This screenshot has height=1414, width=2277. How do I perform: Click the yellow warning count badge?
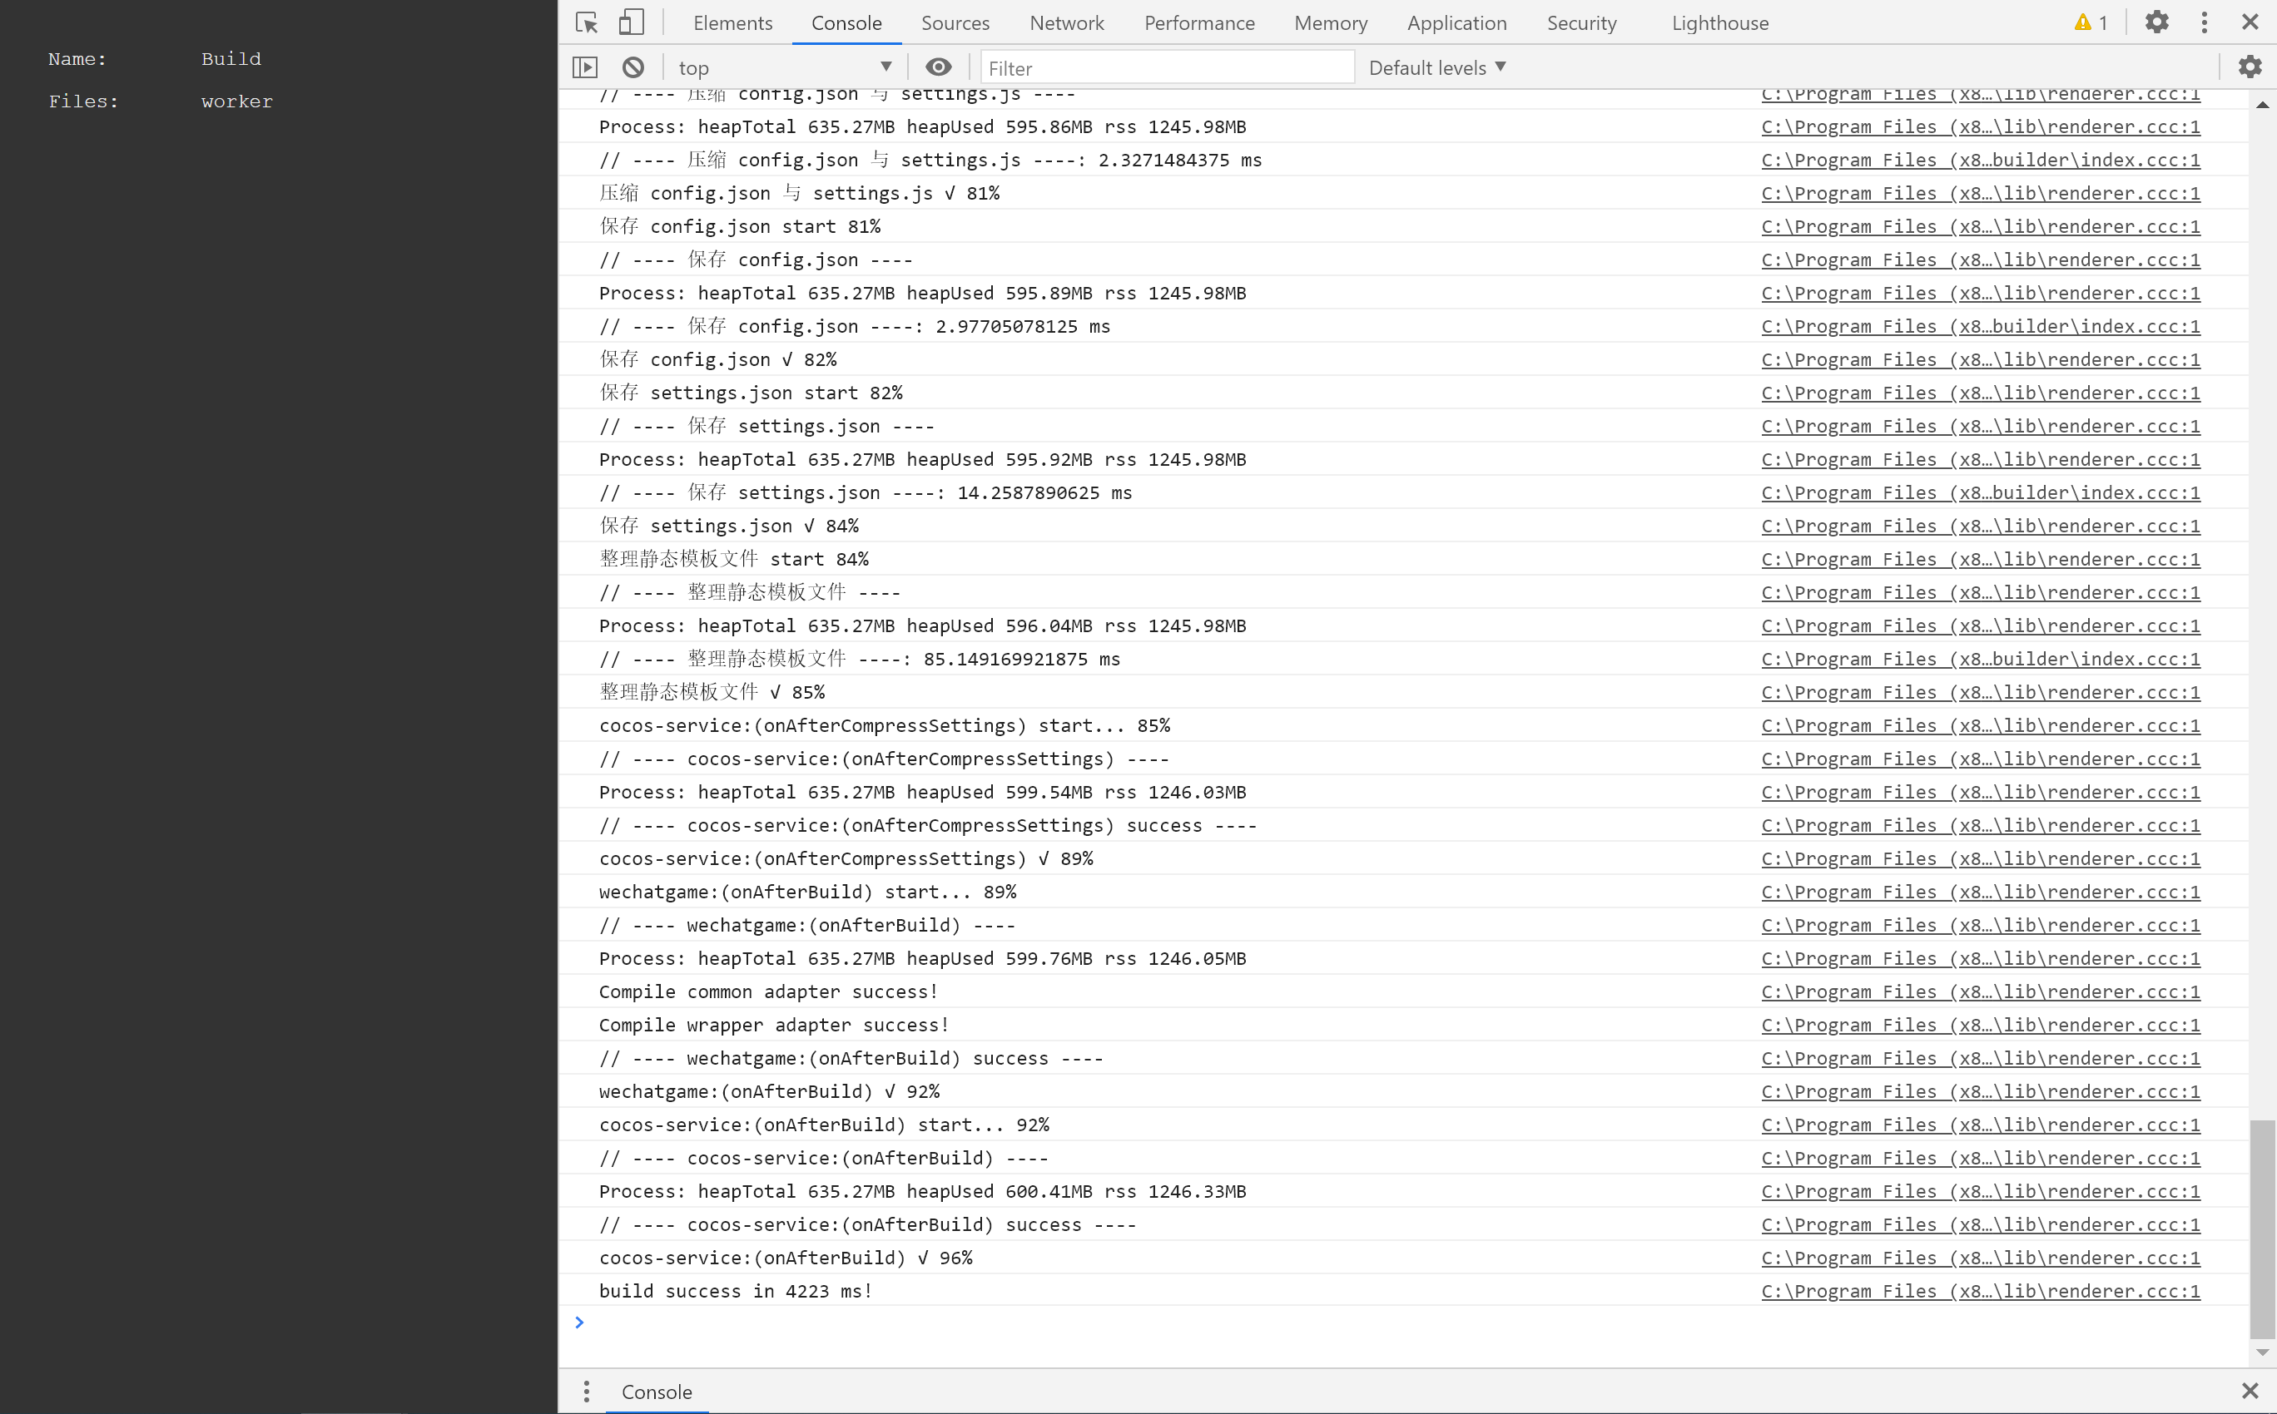(x=2090, y=22)
